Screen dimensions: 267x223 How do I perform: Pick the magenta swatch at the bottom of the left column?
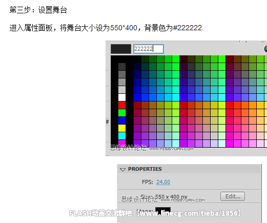[122, 143]
